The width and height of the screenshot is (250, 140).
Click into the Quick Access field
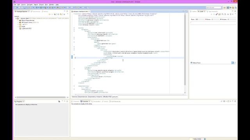[214, 8]
